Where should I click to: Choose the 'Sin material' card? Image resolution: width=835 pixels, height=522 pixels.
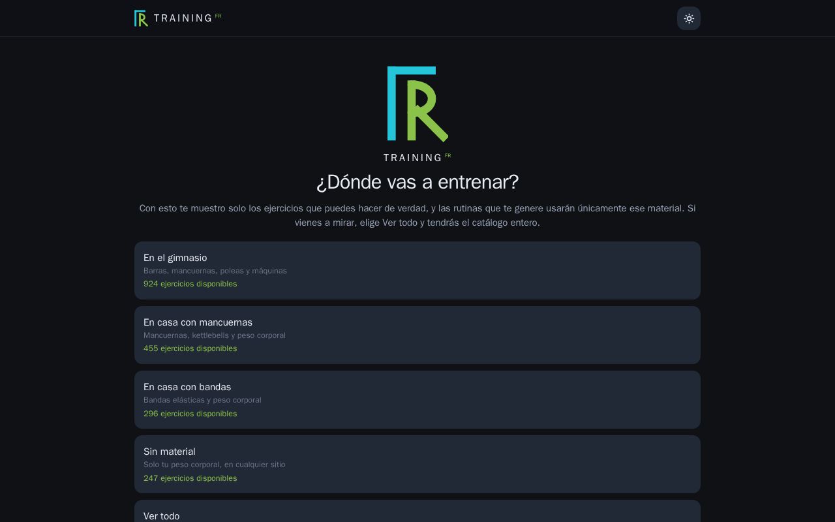[x=417, y=464]
